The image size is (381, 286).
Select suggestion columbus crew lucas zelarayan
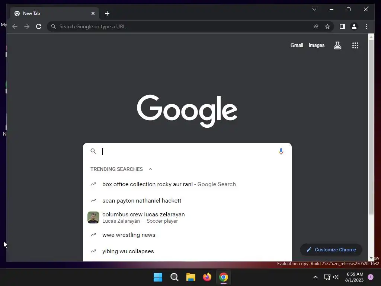(187, 217)
